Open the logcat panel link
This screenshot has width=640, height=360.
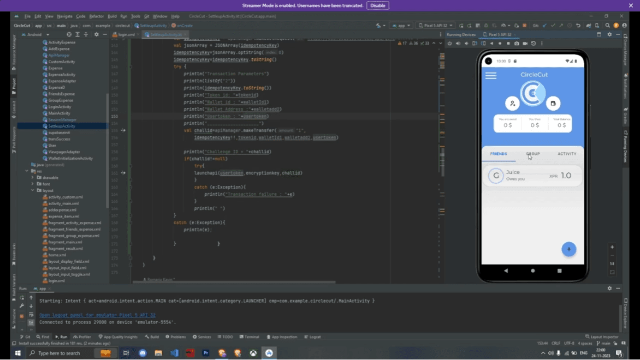click(x=97, y=315)
